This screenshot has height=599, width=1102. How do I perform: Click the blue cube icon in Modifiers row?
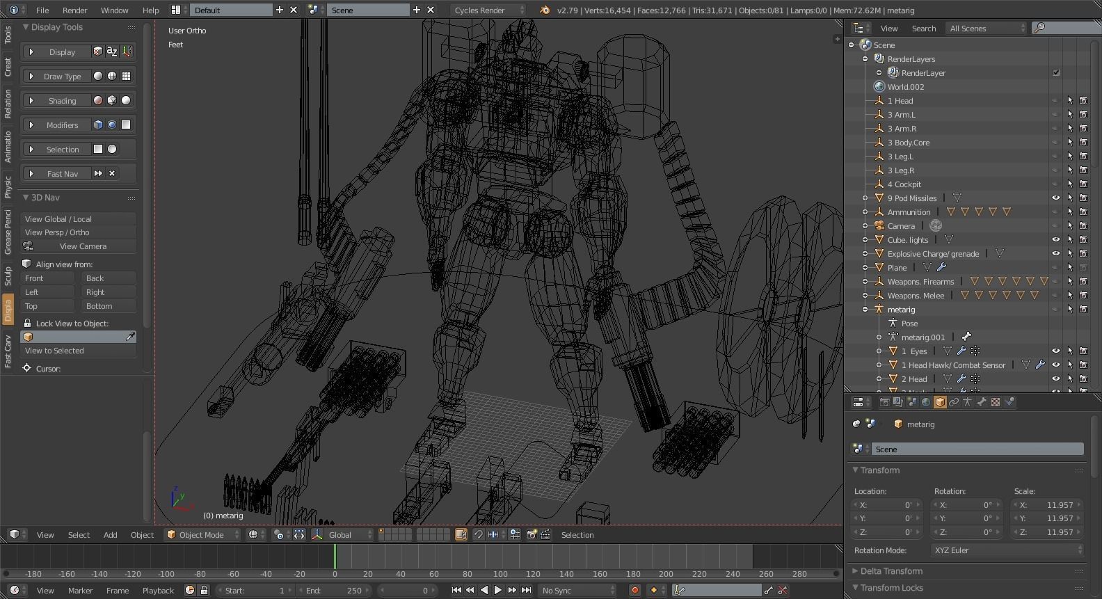(98, 125)
